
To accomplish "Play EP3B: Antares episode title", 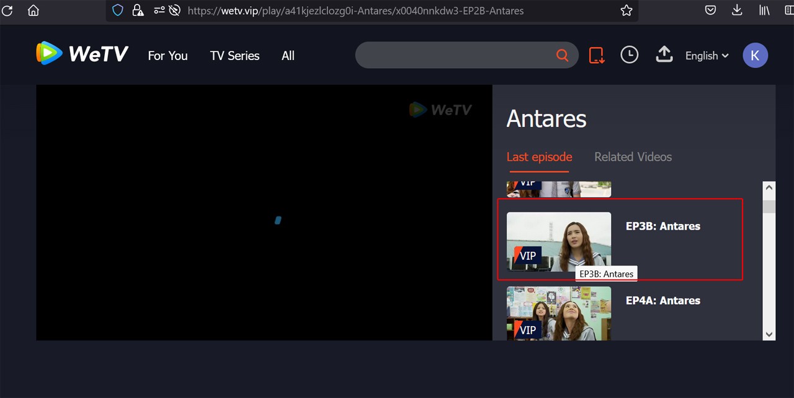I will tap(662, 227).
